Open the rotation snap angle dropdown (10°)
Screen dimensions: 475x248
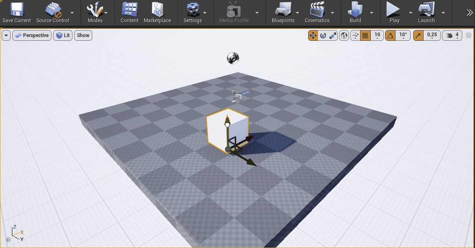[403, 36]
